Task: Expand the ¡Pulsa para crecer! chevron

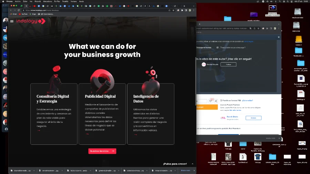Action: pyautogui.click(x=193, y=164)
